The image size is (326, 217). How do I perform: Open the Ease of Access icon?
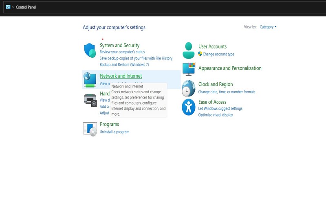click(x=188, y=107)
